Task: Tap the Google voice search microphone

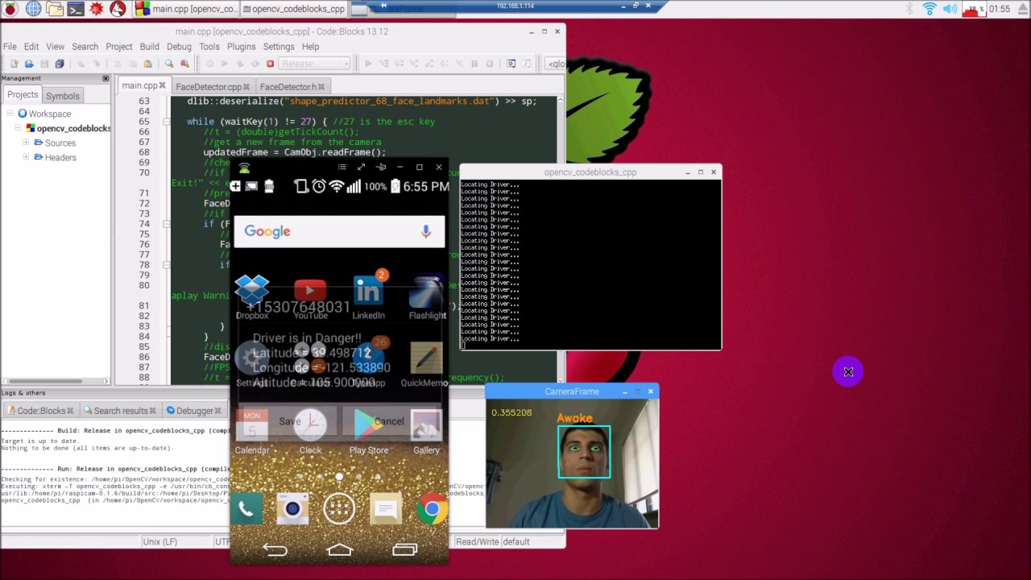Action: click(426, 231)
